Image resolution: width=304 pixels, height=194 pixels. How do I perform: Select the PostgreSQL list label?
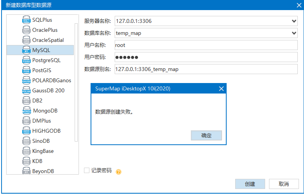pyautogui.click(x=46, y=60)
